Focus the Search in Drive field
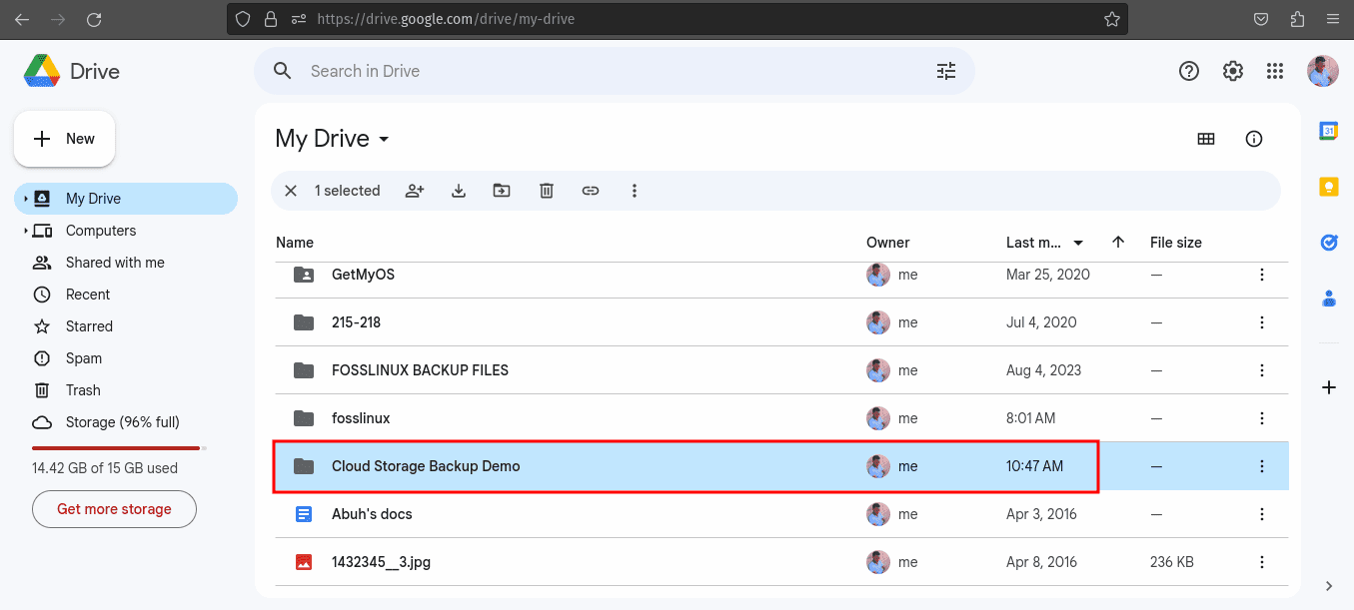Screen dimensions: 1354x610 [614, 71]
